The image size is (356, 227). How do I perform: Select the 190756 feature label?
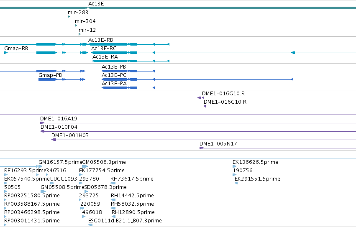(x=243, y=171)
